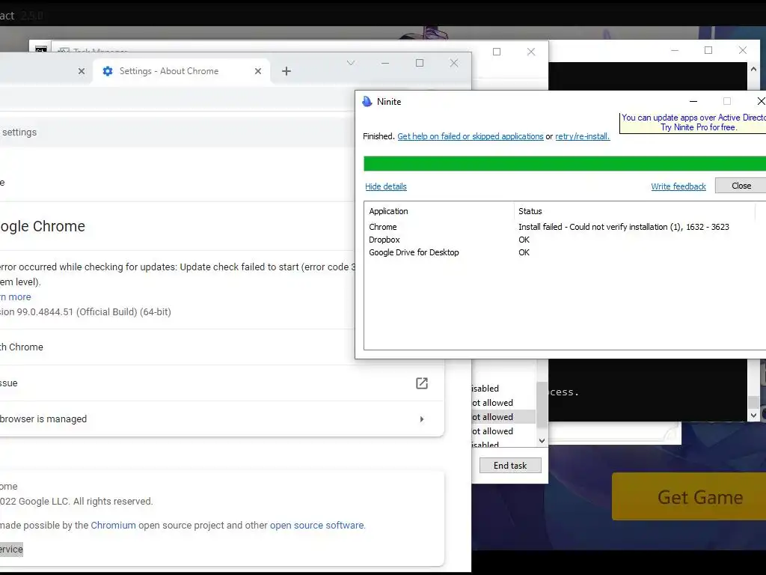Click the End task button in Task Manager
Image resolution: width=766 pixels, height=575 pixels.
510,466
